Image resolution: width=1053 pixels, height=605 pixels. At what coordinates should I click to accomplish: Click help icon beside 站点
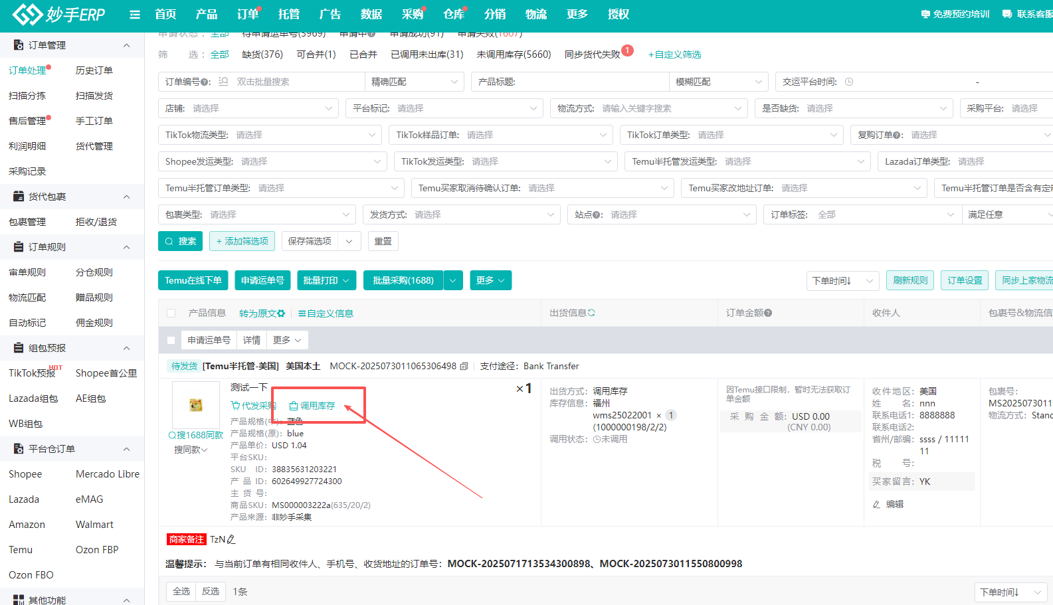pyautogui.click(x=597, y=215)
